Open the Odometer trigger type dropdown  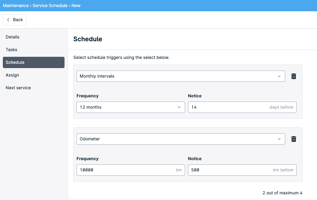pyautogui.click(x=181, y=139)
